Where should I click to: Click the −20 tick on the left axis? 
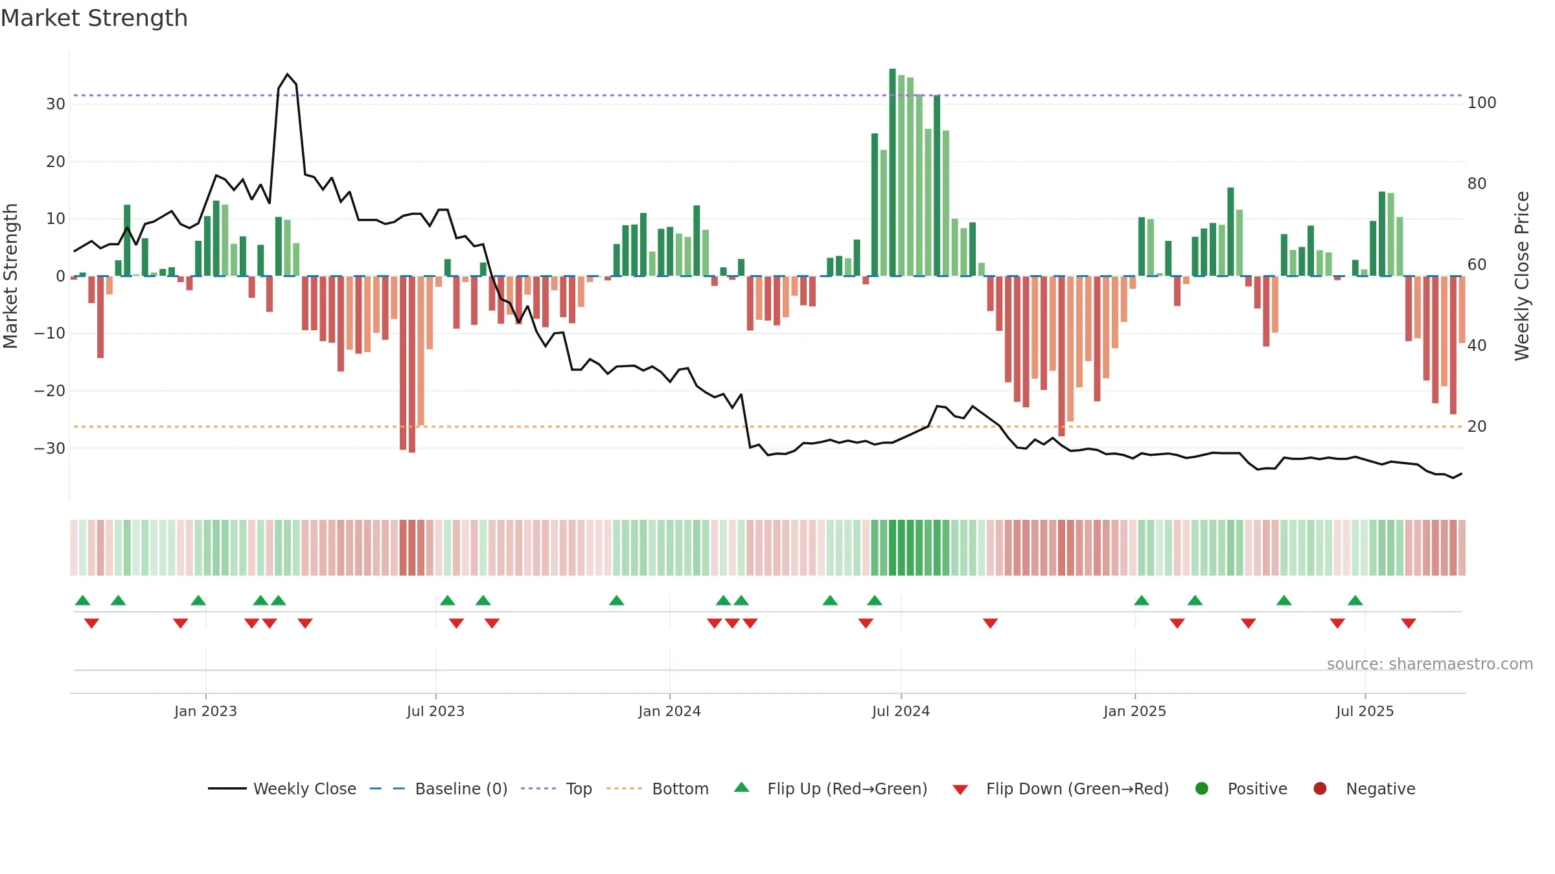point(50,391)
